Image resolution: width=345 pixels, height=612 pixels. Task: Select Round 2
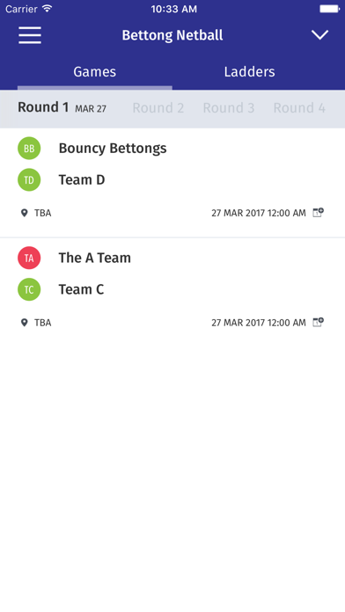pyautogui.click(x=158, y=108)
